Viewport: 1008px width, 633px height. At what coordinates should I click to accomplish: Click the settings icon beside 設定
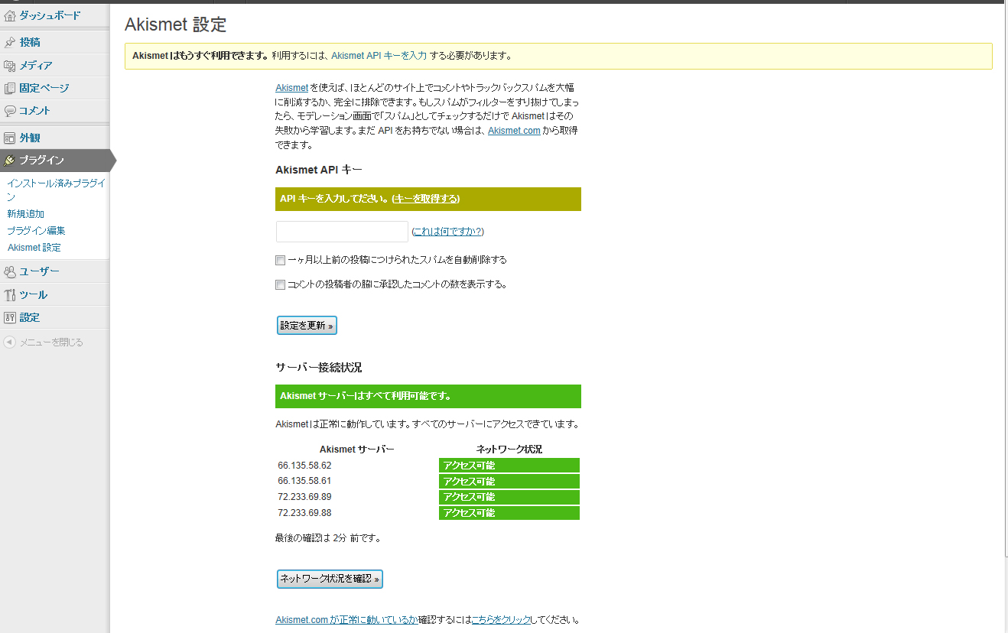point(10,317)
